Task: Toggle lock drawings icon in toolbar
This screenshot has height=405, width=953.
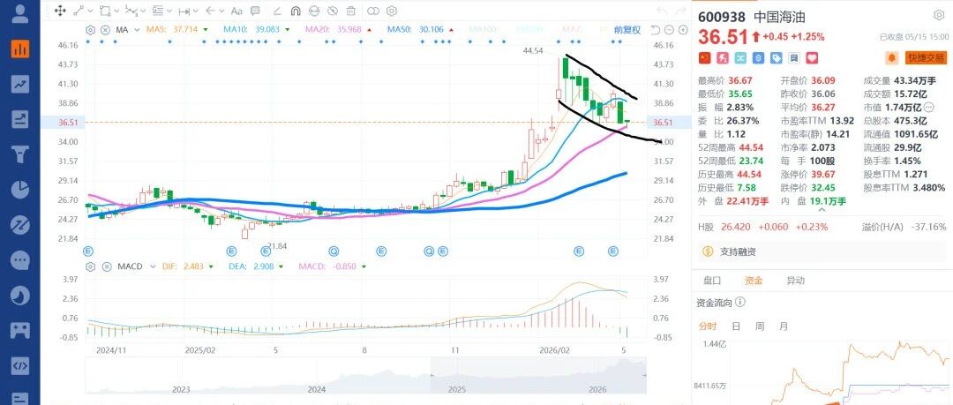Action: tap(314, 11)
